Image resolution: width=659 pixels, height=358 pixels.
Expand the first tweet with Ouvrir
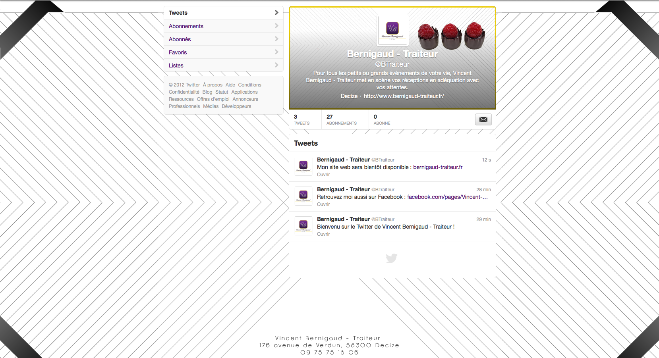pyautogui.click(x=323, y=175)
